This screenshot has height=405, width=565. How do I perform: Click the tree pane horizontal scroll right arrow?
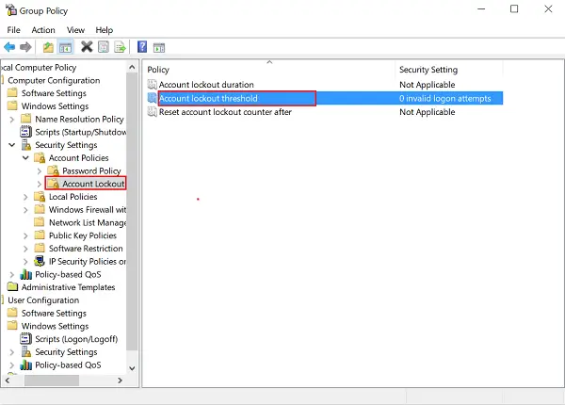coord(120,381)
